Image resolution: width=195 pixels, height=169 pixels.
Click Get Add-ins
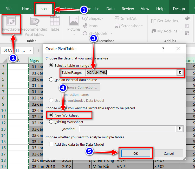(x=164, y=21)
